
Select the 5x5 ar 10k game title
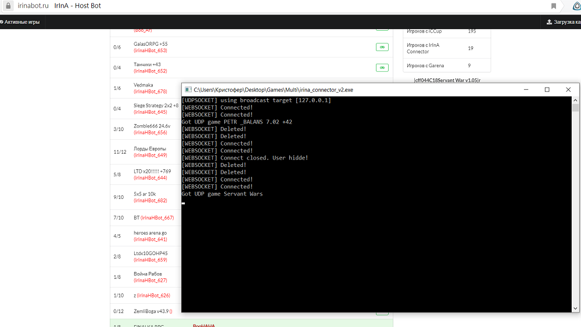tap(145, 194)
